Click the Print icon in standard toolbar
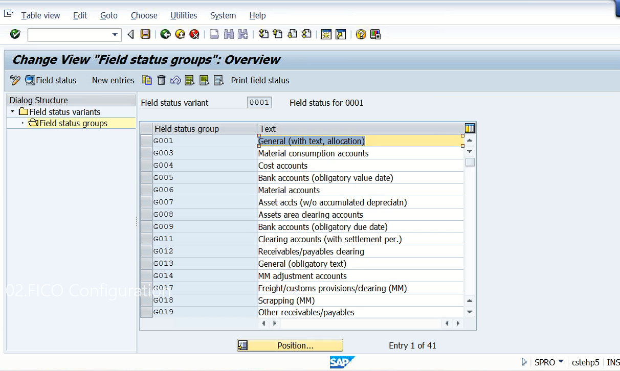 [x=214, y=34]
